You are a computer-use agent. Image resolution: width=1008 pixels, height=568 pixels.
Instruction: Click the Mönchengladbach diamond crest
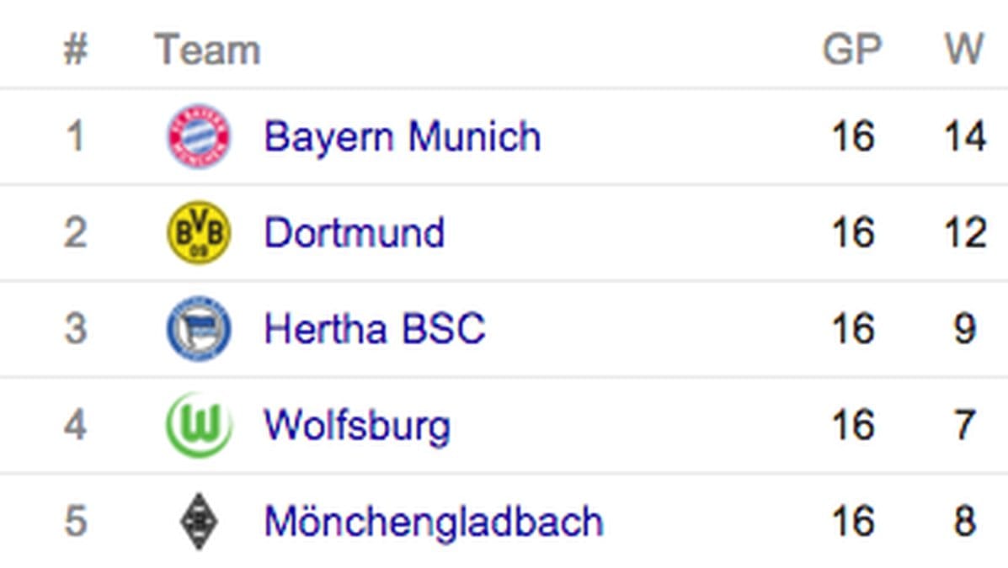[199, 521]
